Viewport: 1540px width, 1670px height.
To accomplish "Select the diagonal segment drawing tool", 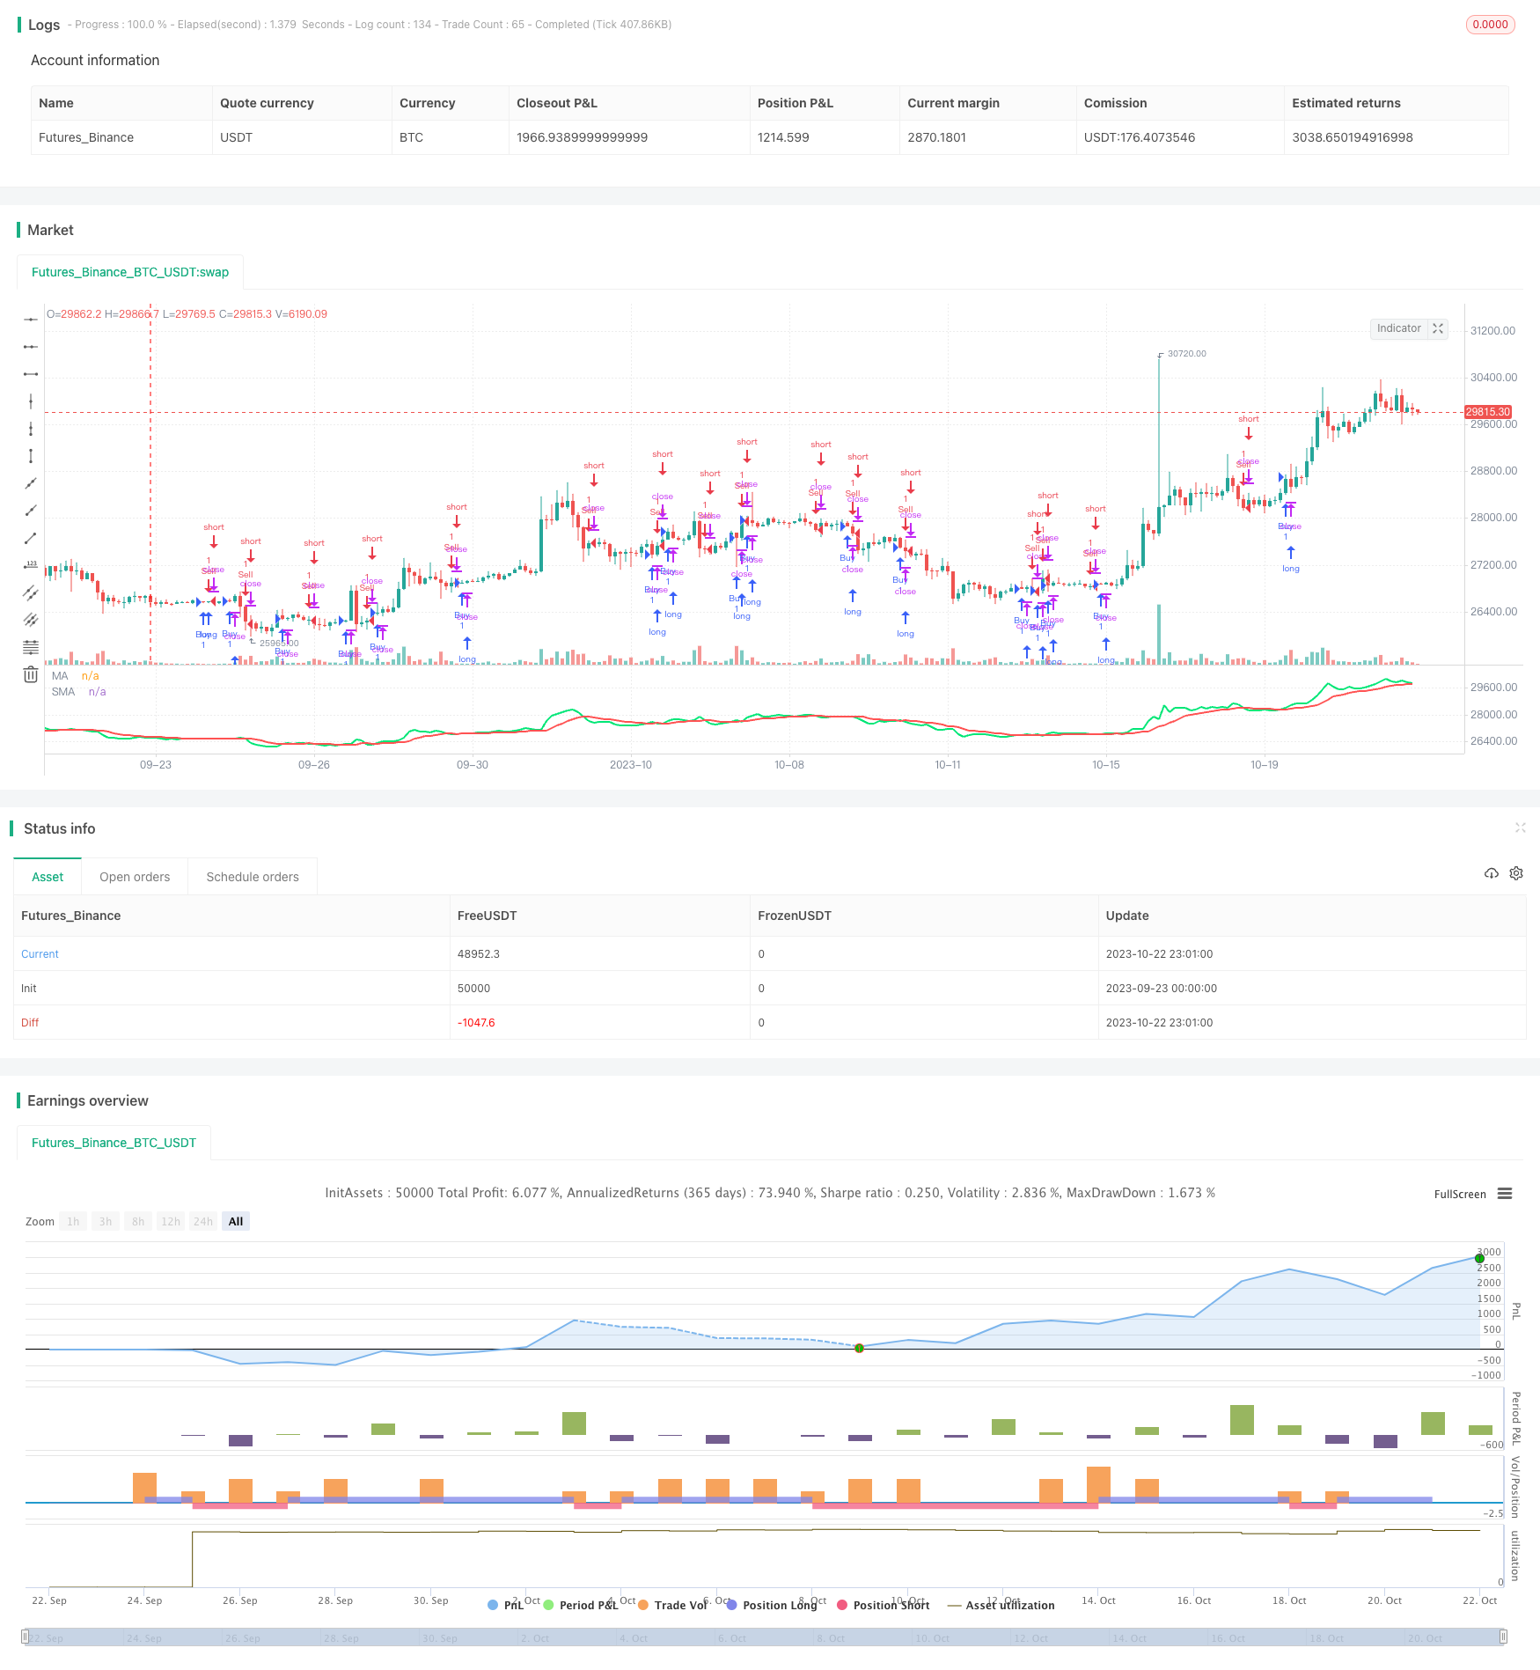I will [31, 538].
